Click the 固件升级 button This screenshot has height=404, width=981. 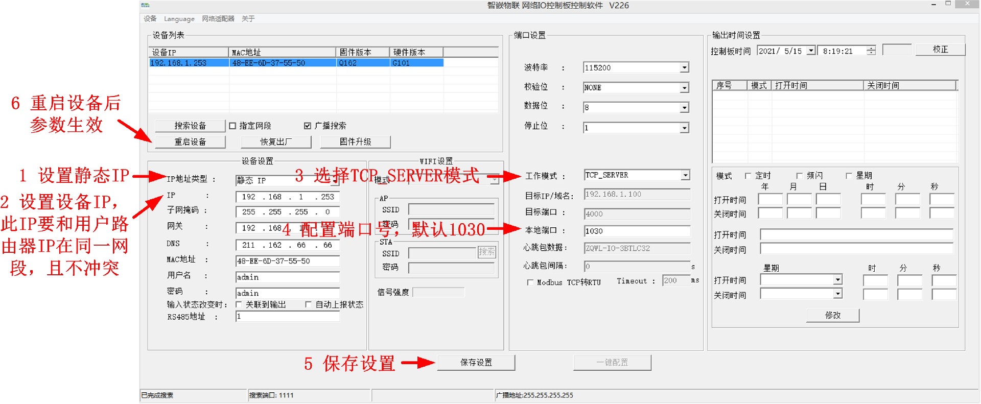coord(355,142)
